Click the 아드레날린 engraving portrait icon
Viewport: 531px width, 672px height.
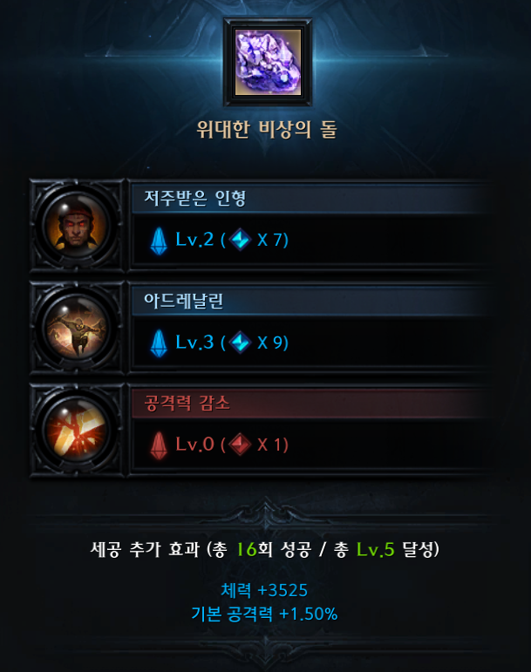76,328
